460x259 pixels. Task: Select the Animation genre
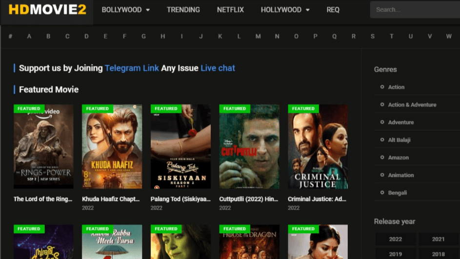(401, 175)
